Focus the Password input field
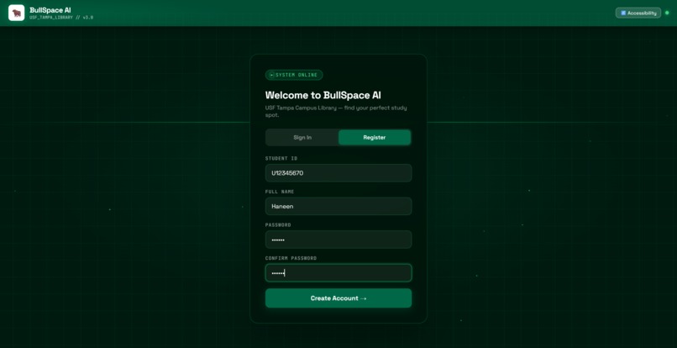The width and height of the screenshot is (677, 348). (x=338, y=240)
